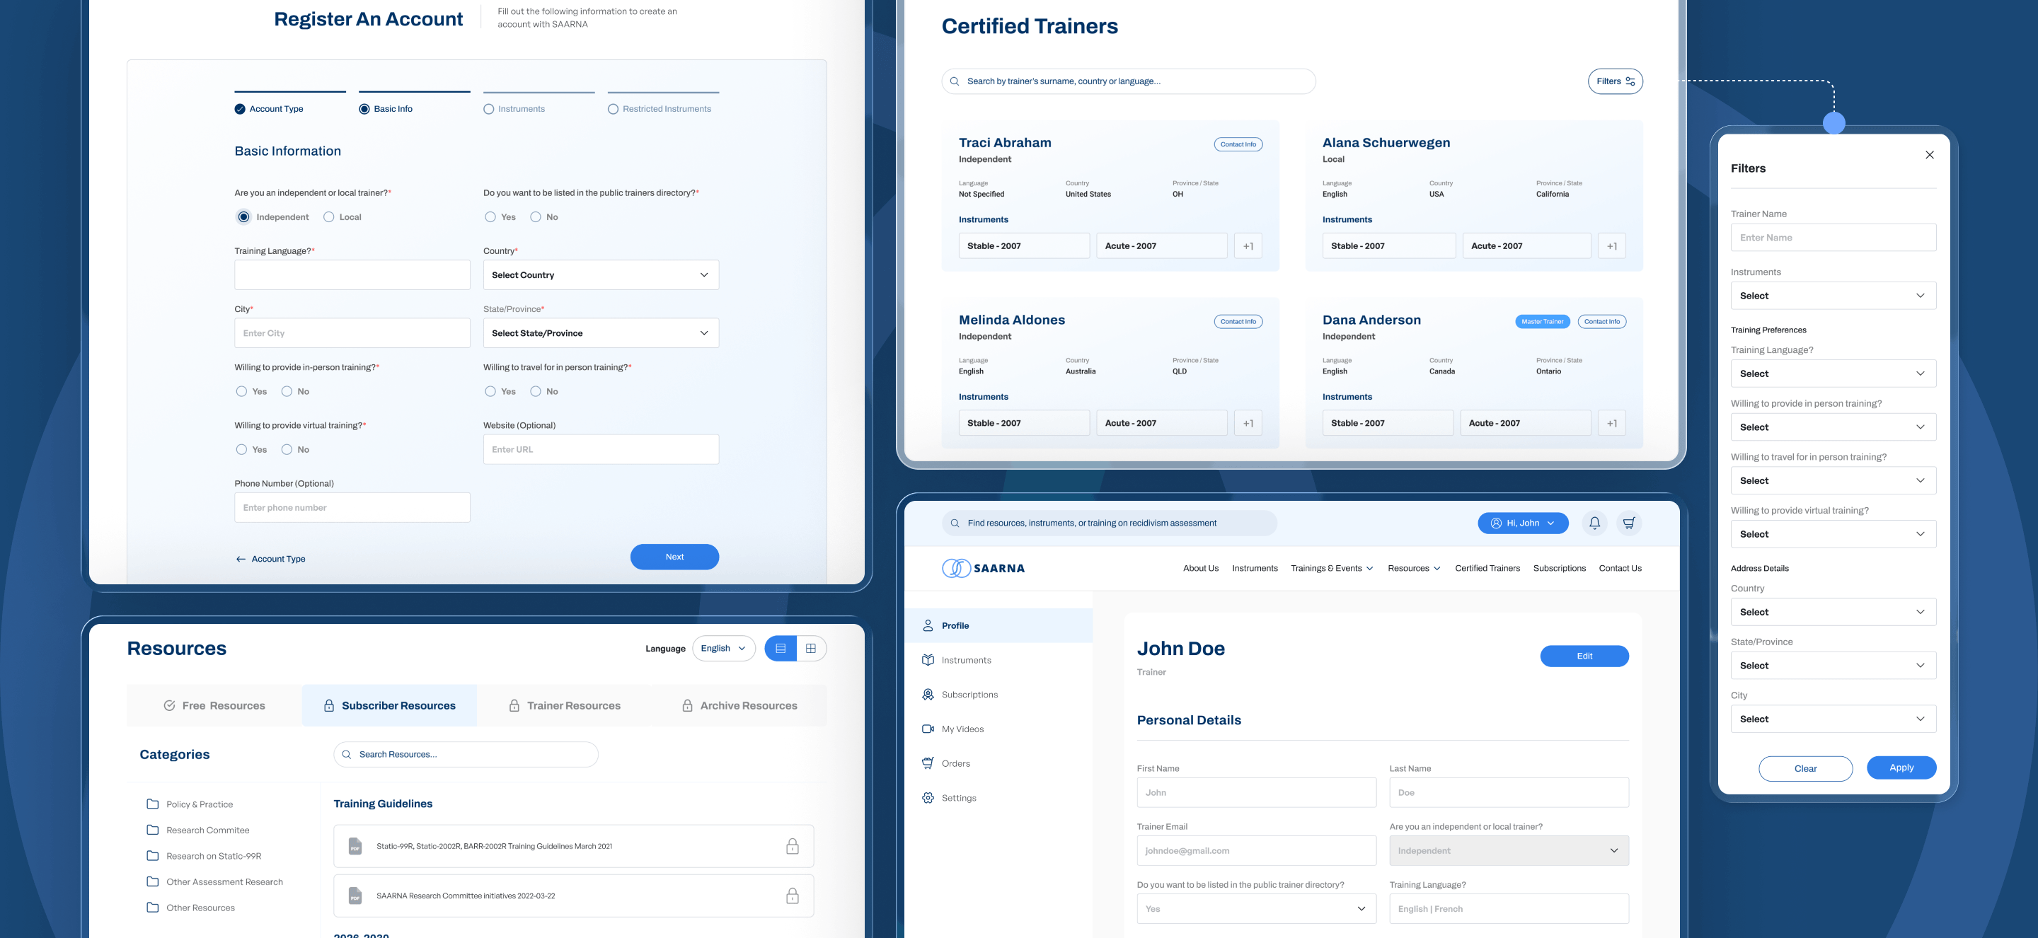Image resolution: width=2038 pixels, height=938 pixels.
Task: Open the Other Resources folder
Action: tap(190, 908)
